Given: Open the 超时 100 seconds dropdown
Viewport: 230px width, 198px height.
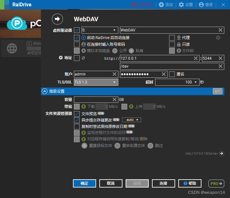Looking at the screenshot, I should click(x=177, y=82).
